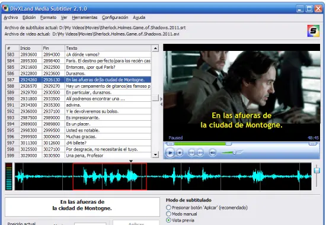Select row 583 '¿A dónde vamos?'

(x=78, y=54)
